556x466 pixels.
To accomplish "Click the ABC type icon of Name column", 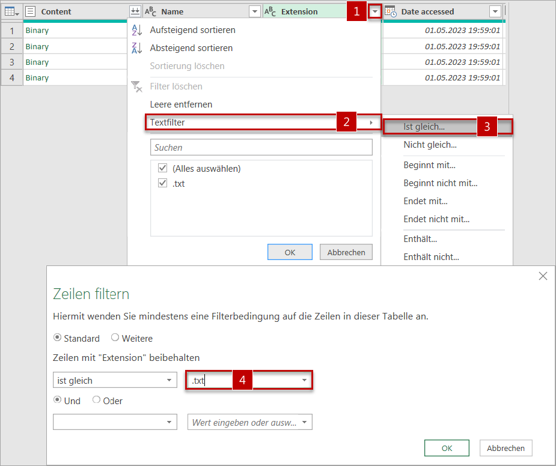I will click(151, 11).
